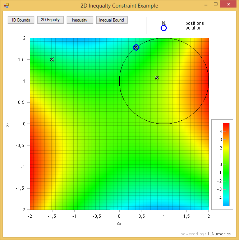
Task: Click the cross marker near x0 = -1.5
Action: pyautogui.click(x=52, y=59)
